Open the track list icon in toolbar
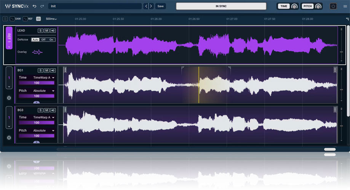350x190 pixels. click(x=5, y=19)
